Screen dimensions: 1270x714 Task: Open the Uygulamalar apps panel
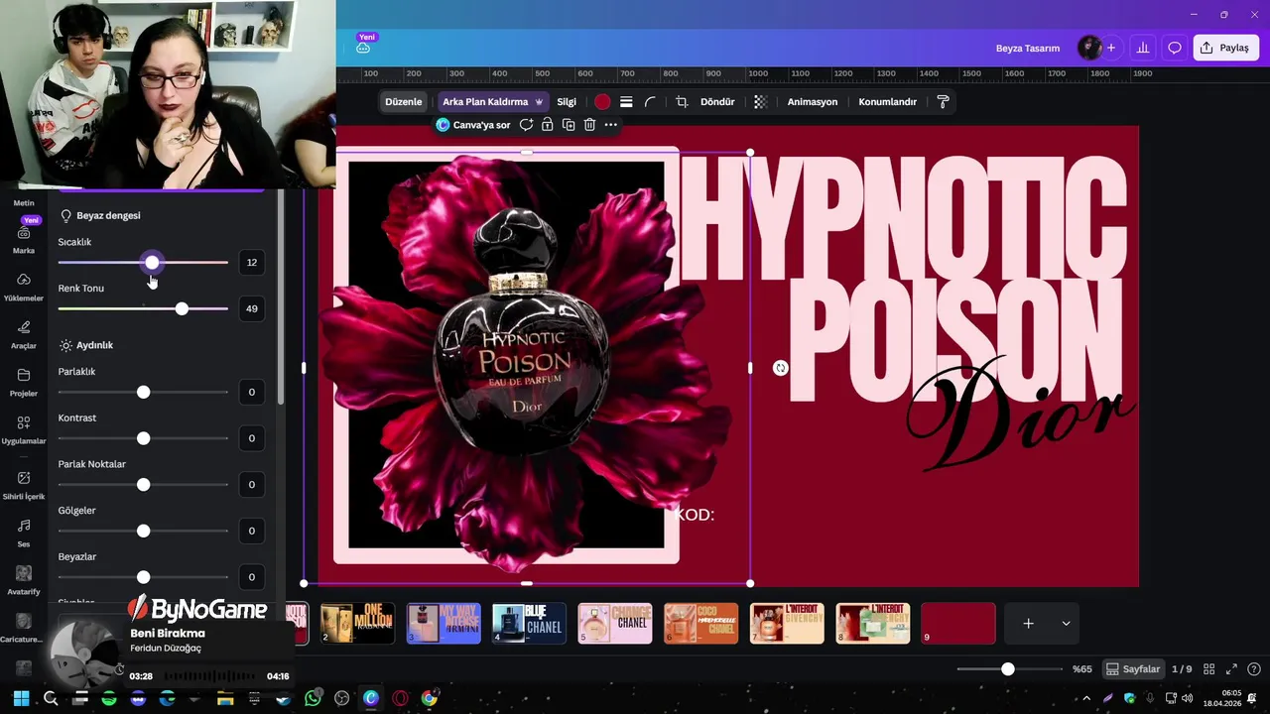click(x=24, y=429)
